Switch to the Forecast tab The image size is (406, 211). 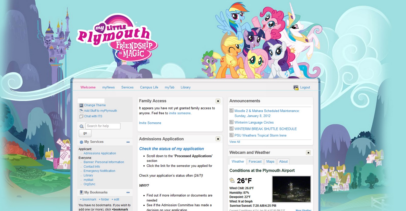point(255,162)
